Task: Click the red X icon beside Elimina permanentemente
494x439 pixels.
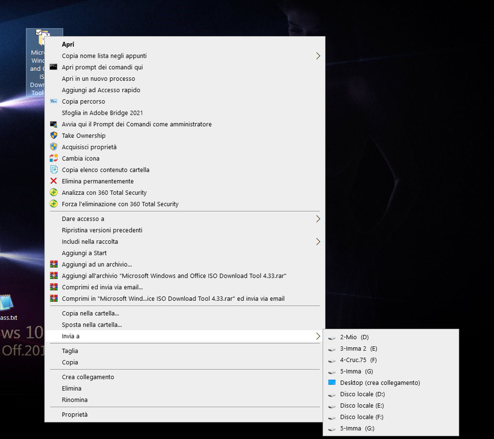Action: [53, 181]
